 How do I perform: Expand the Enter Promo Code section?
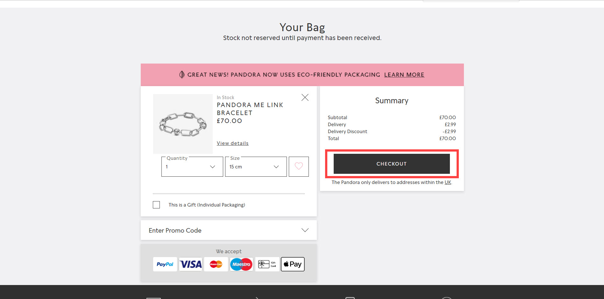[229, 230]
